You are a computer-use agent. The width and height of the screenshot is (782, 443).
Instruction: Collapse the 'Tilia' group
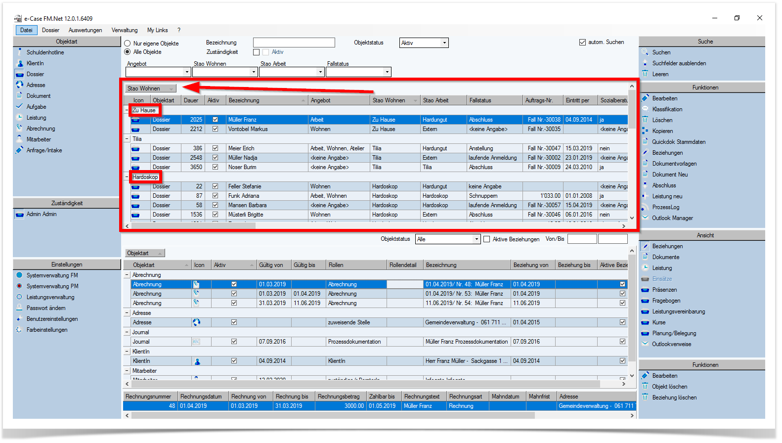click(x=127, y=139)
